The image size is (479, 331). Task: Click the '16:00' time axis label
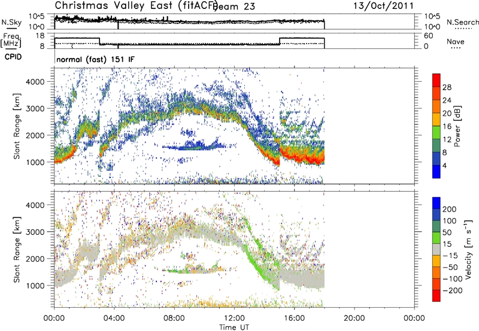click(x=294, y=318)
